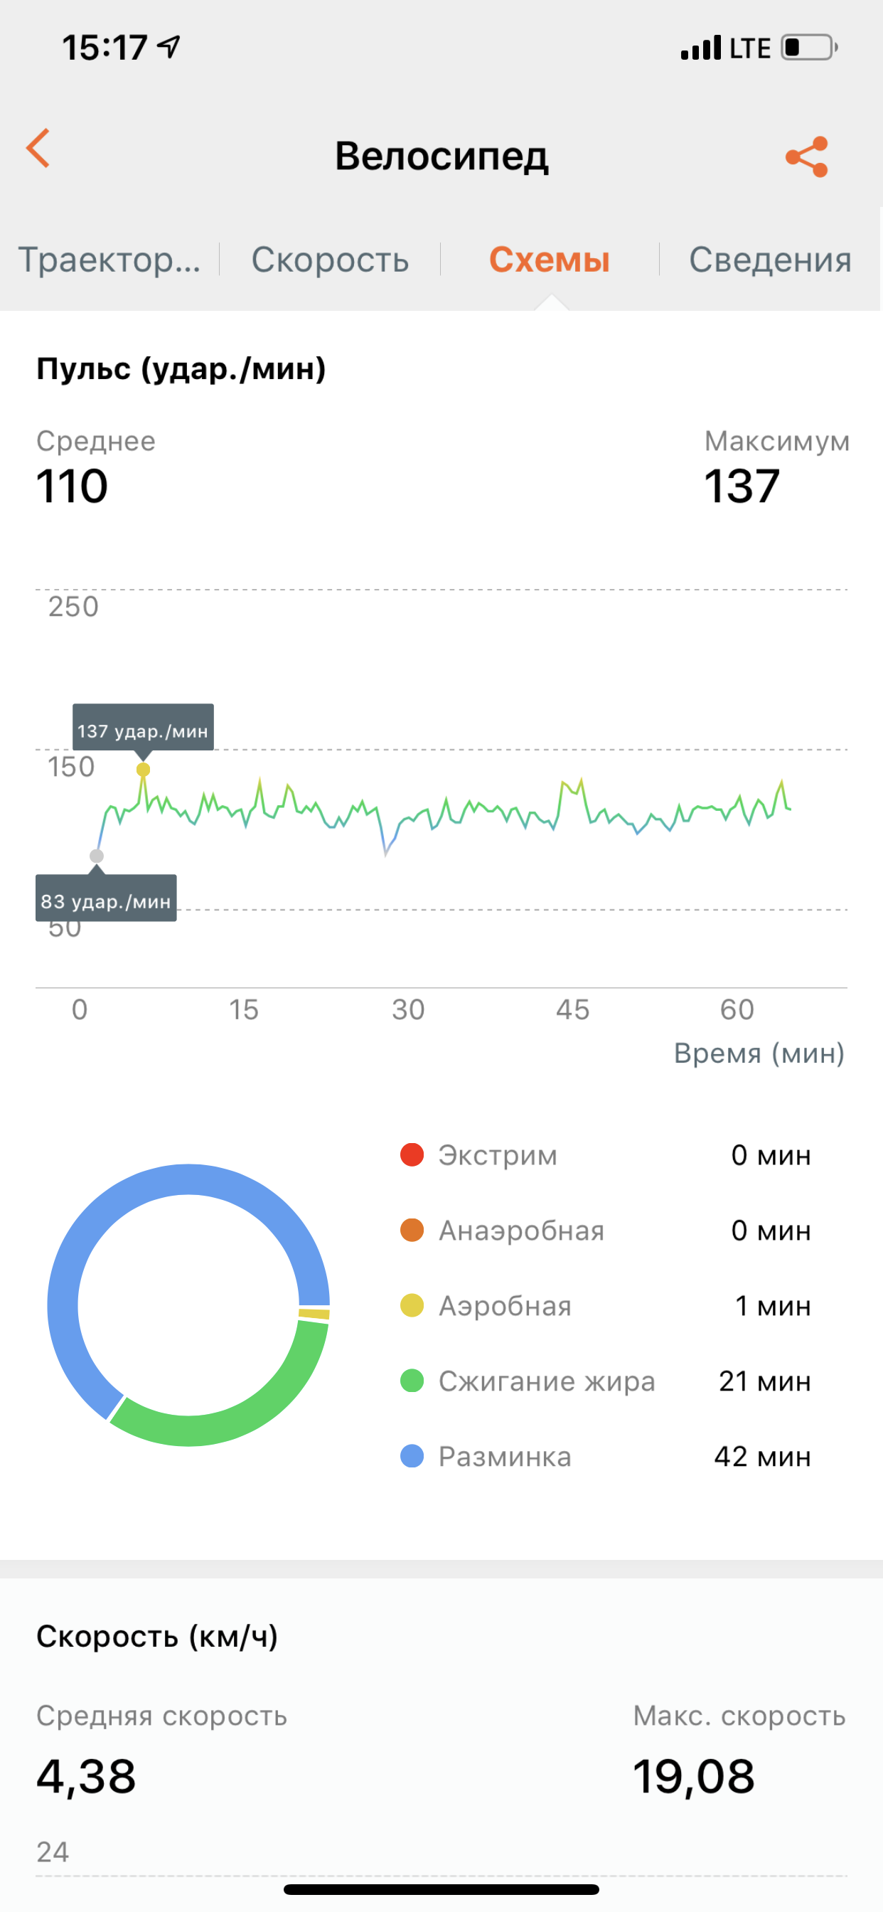Switch to the Скорость tab
The width and height of the screenshot is (883, 1912).
(x=330, y=260)
